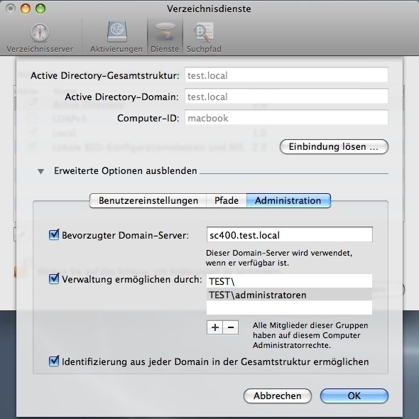Add a group with the plus button
This screenshot has height=419, width=419.
coord(214,327)
